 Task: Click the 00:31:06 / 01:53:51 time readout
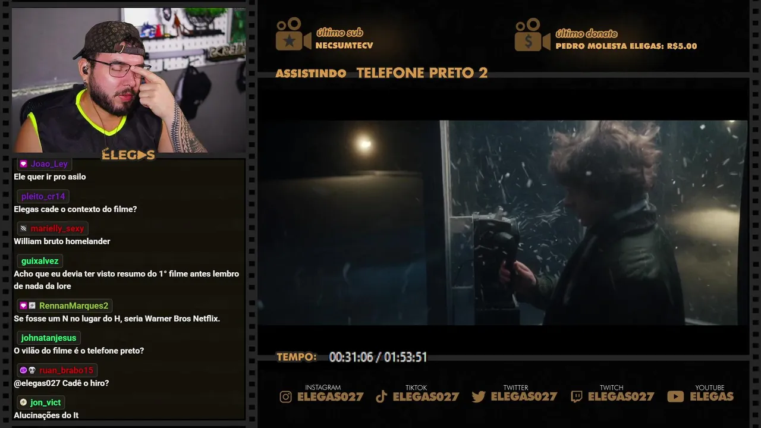[378, 357]
